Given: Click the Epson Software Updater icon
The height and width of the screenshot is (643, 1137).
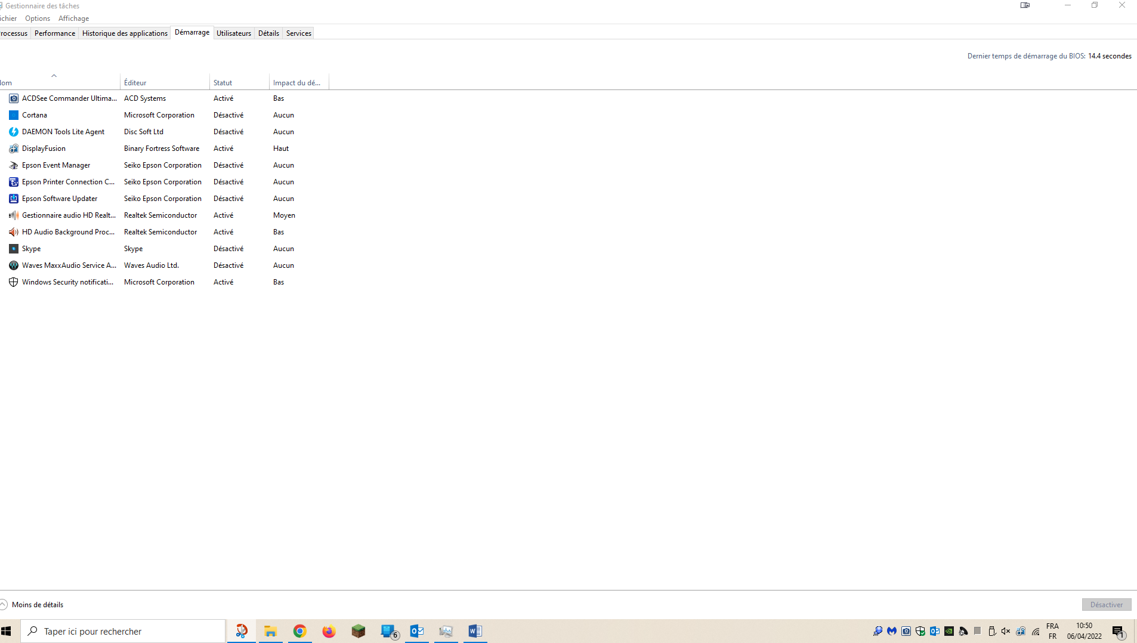Looking at the screenshot, I should tap(14, 199).
